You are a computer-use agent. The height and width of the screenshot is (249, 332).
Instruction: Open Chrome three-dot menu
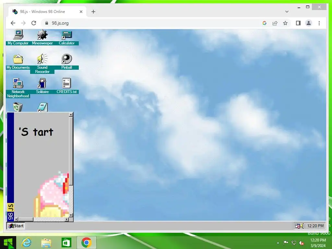coord(319,23)
